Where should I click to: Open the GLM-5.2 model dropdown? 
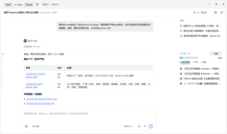(x=129, y=126)
